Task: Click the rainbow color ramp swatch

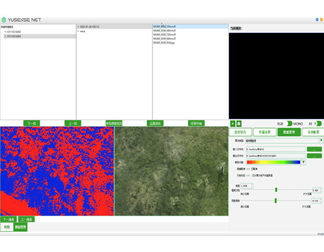Action: tap(273, 162)
